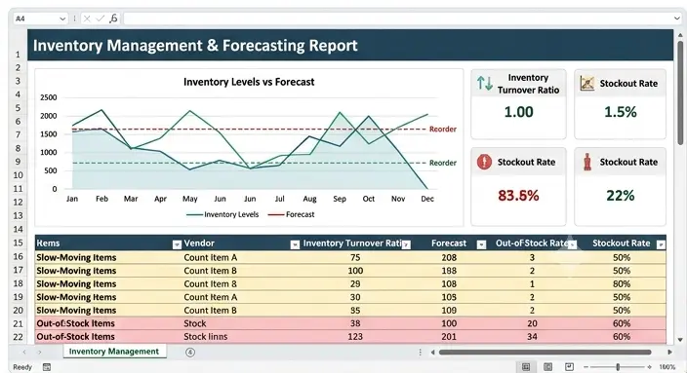Click the Ready status bar indicator
Image resolution: width=687 pixels, height=373 pixels.
tap(22, 367)
